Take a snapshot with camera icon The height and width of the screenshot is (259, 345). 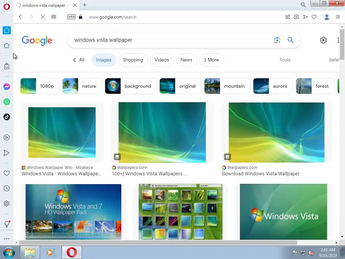[296, 17]
